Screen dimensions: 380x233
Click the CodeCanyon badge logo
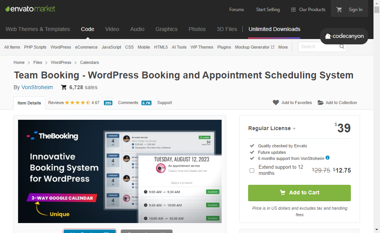coord(344,36)
